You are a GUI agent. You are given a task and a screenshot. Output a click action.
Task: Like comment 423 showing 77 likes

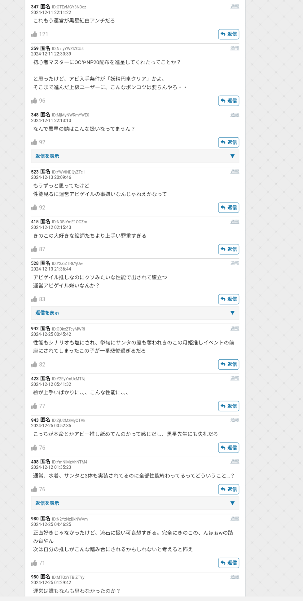click(x=34, y=406)
